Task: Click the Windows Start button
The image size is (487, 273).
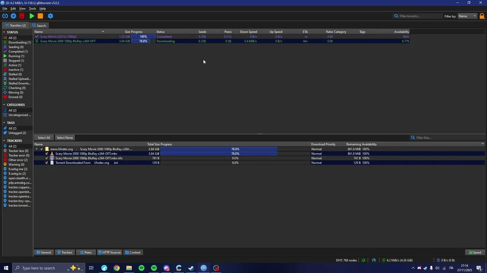Action: (x=6, y=268)
